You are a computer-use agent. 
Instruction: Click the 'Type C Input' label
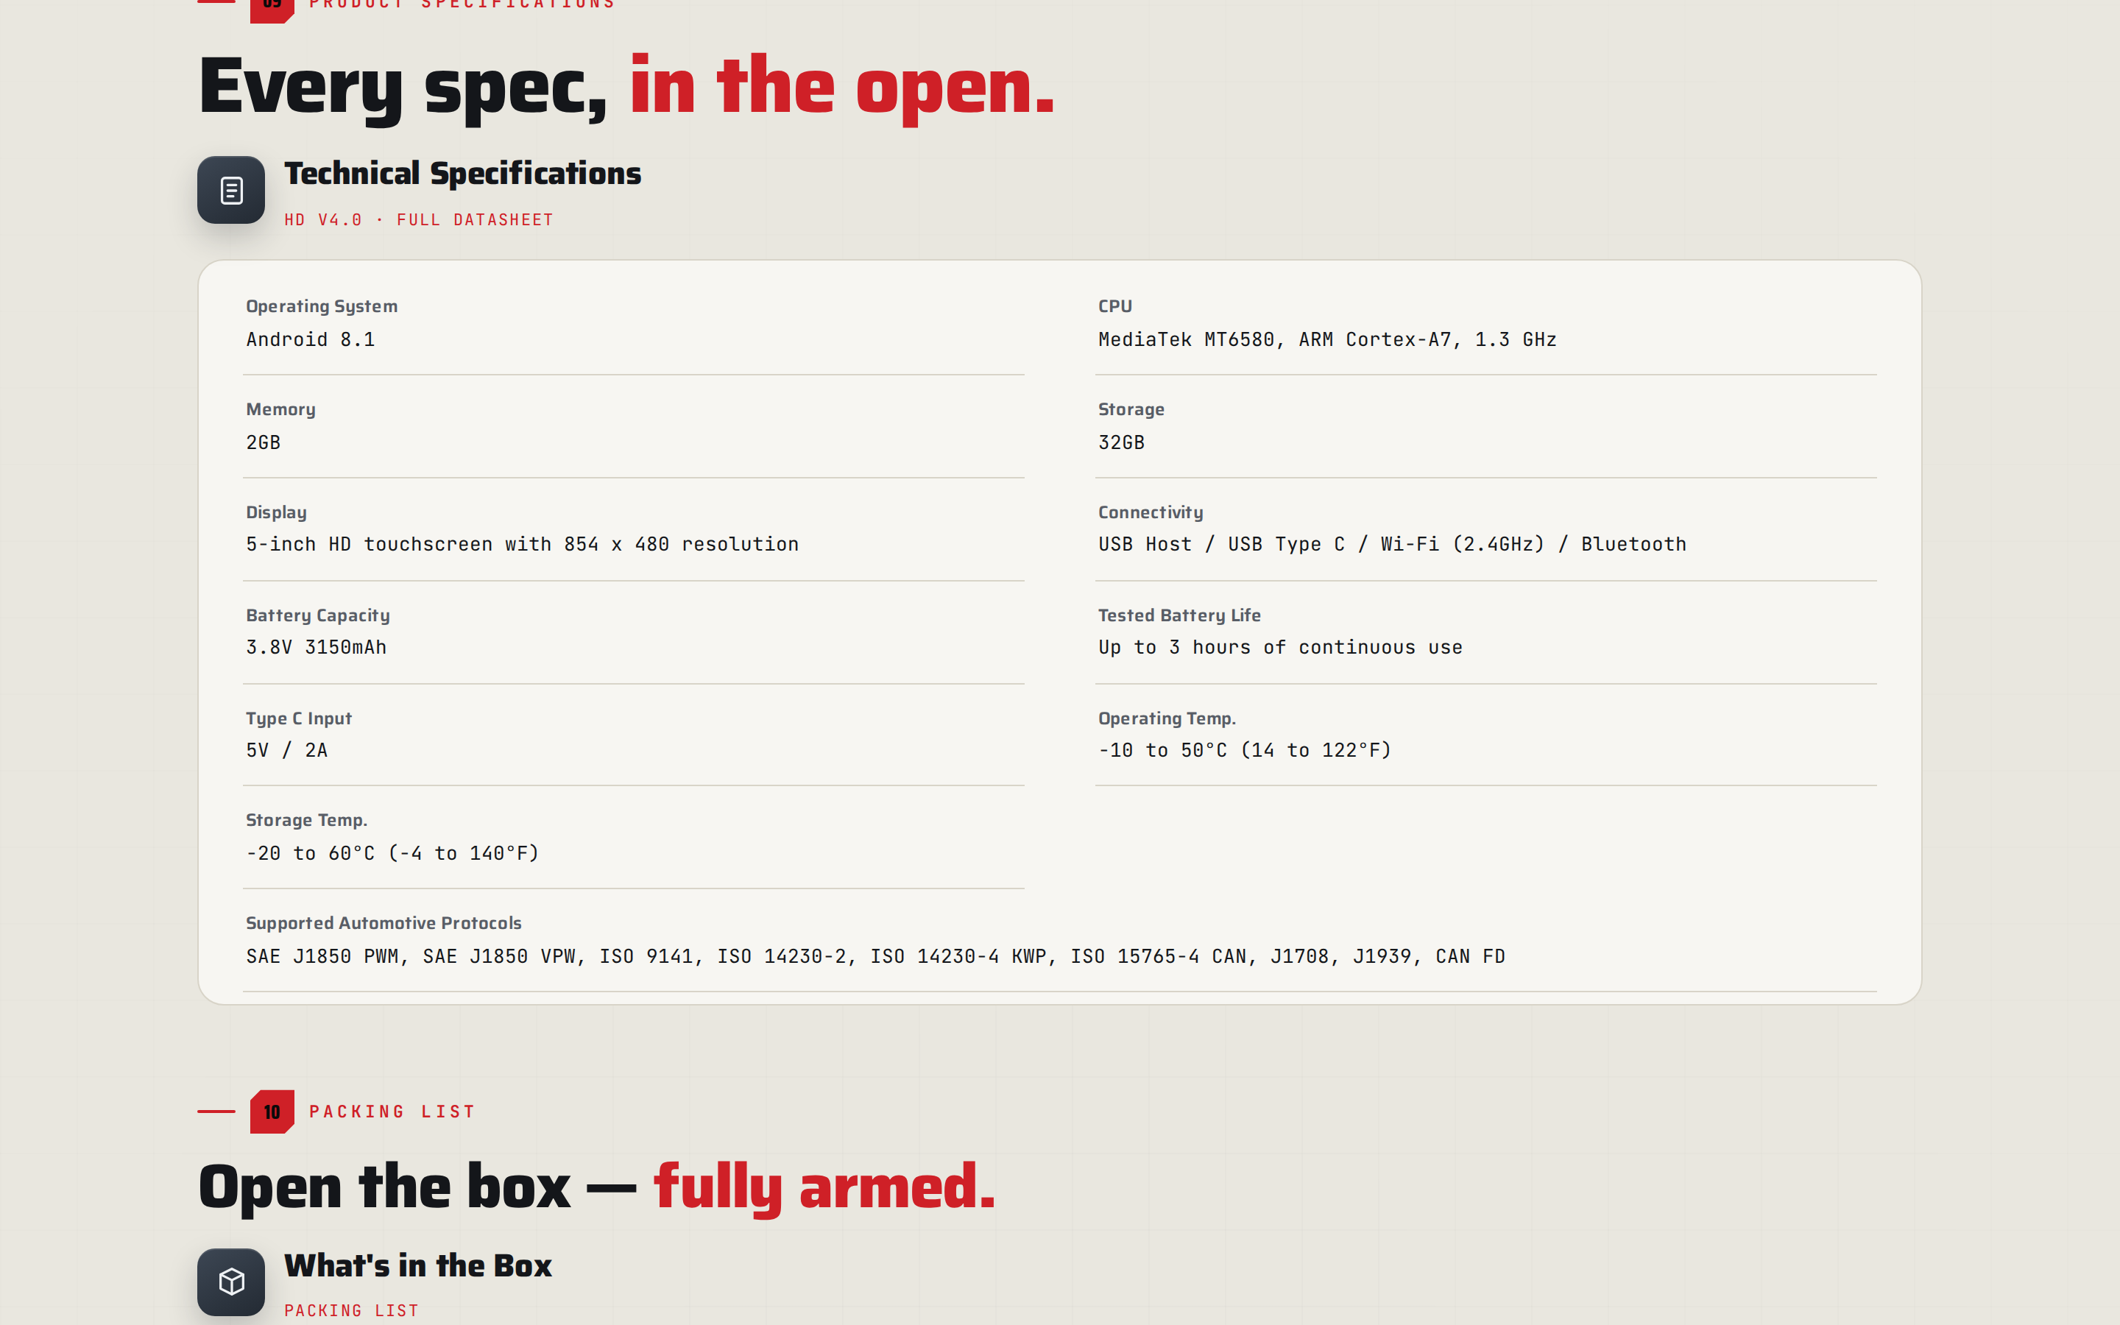[x=298, y=718]
